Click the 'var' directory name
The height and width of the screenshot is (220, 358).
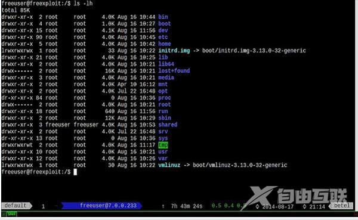[x=163, y=159]
